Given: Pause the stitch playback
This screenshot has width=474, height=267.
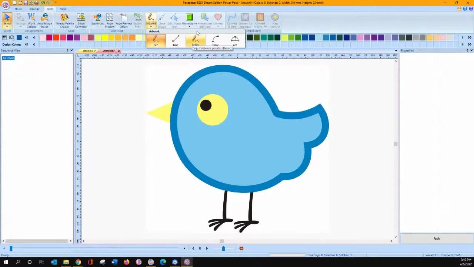Looking at the screenshot, I should [x=200, y=248].
